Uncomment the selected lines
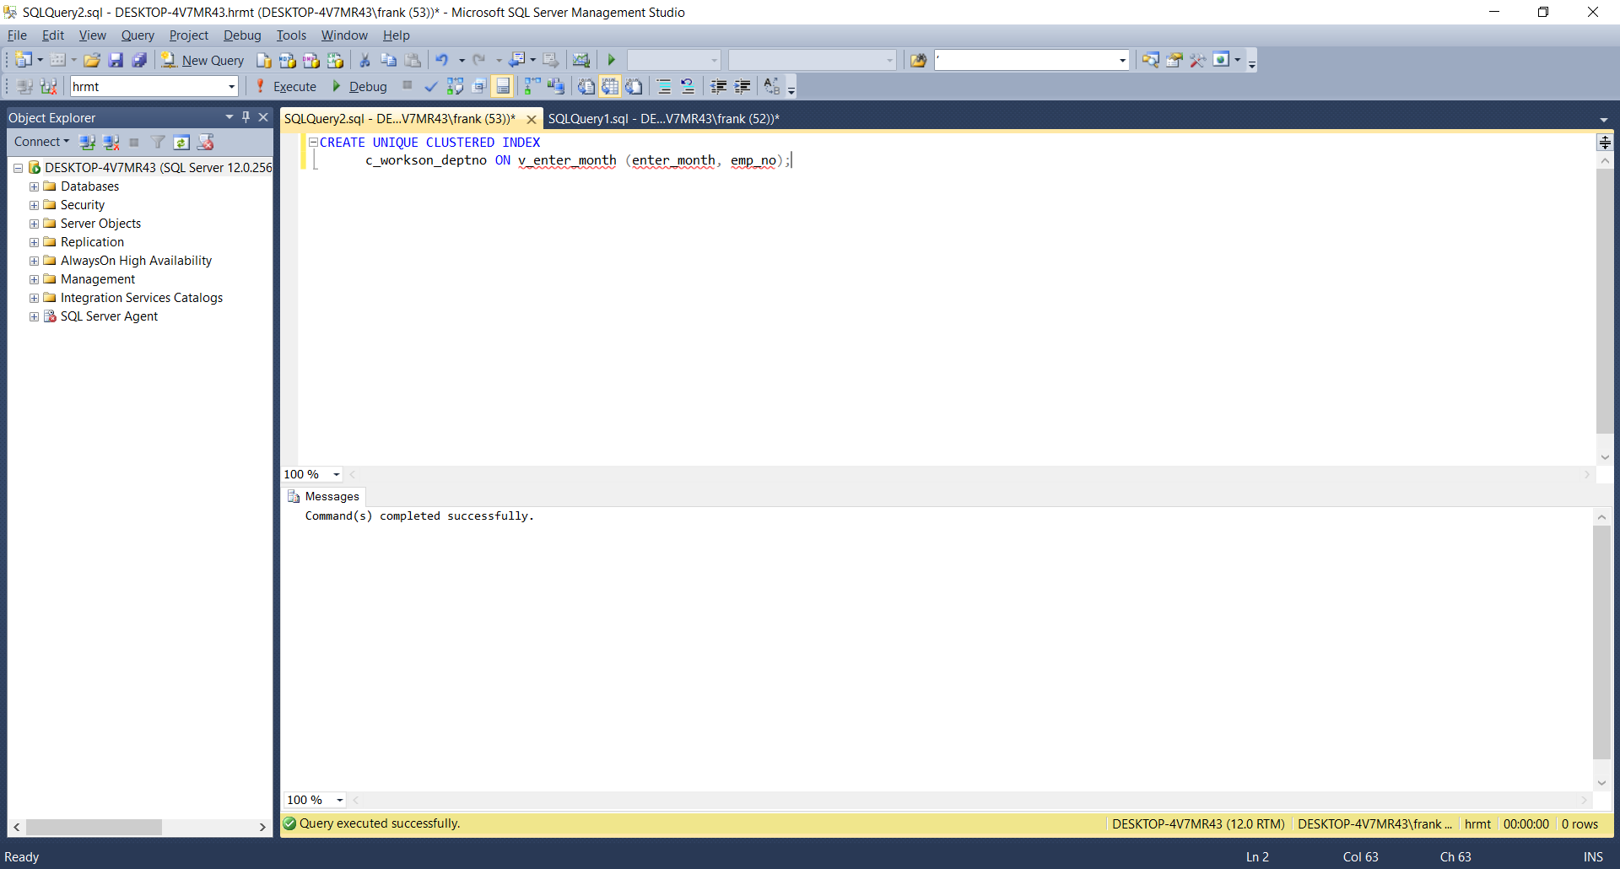This screenshot has height=869, width=1620. [688, 86]
